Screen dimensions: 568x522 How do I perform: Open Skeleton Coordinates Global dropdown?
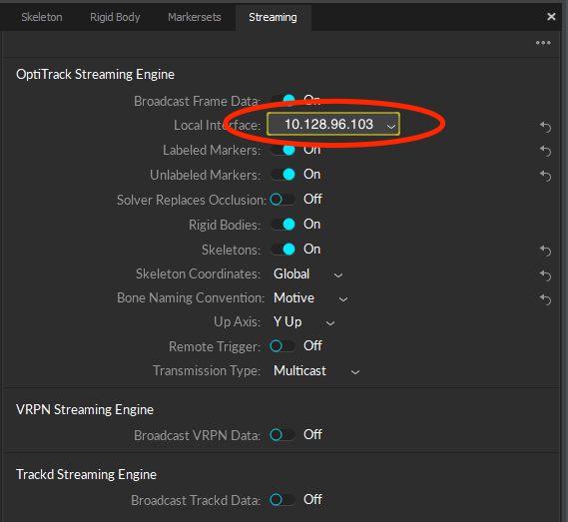click(307, 274)
